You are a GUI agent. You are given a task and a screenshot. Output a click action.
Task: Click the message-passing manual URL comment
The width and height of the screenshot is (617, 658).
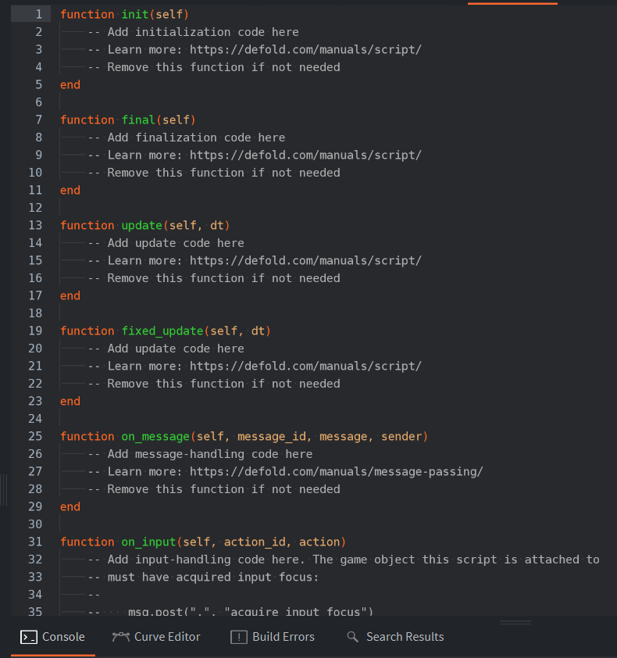[x=337, y=472]
